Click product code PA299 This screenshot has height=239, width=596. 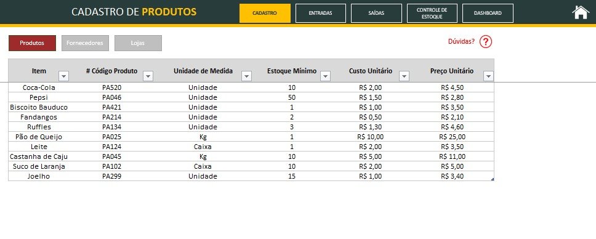click(x=112, y=177)
